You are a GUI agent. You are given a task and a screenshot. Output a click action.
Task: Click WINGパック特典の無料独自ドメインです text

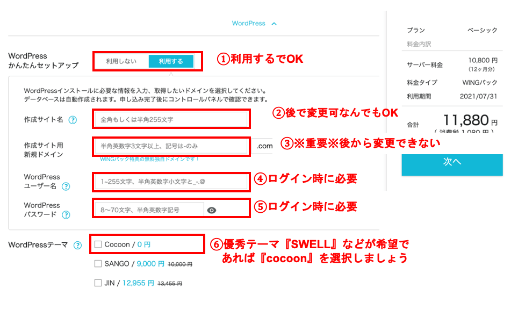point(149,159)
